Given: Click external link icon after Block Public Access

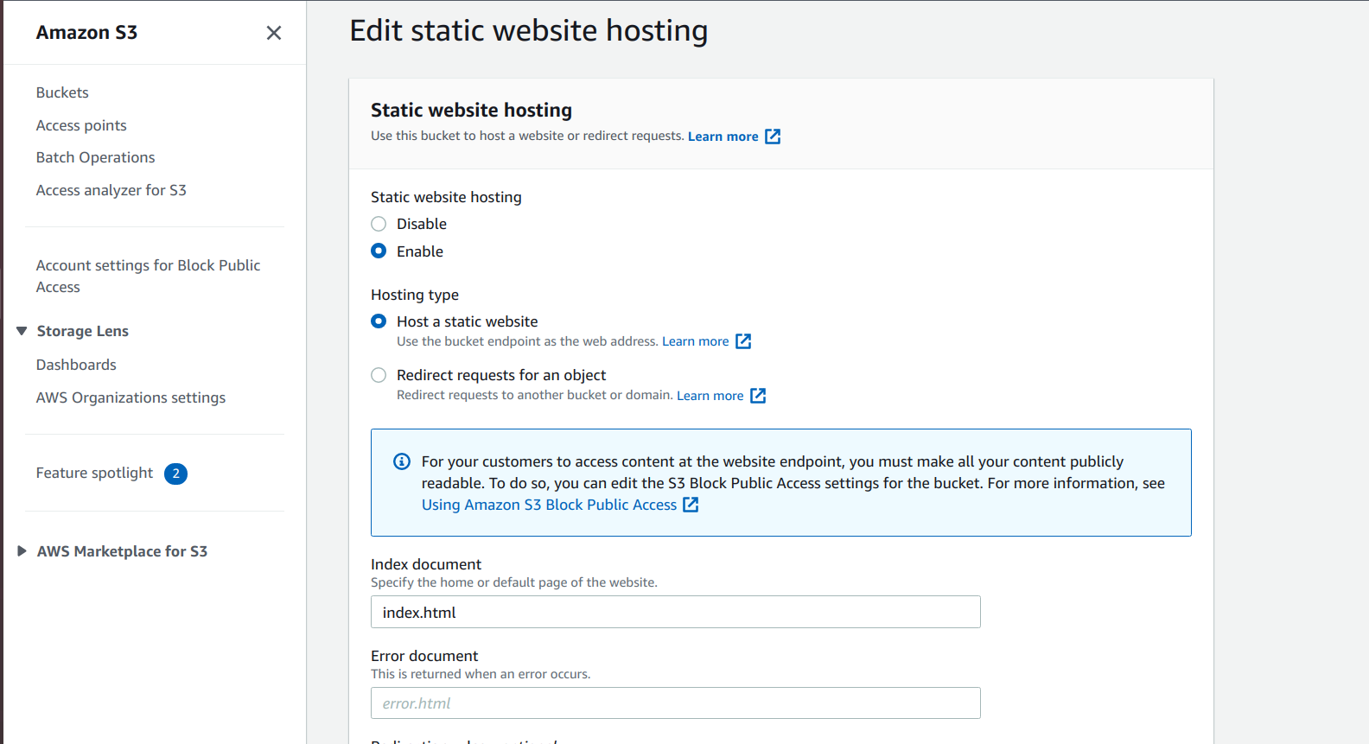Looking at the screenshot, I should pyautogui.click(x=691, y=505).
